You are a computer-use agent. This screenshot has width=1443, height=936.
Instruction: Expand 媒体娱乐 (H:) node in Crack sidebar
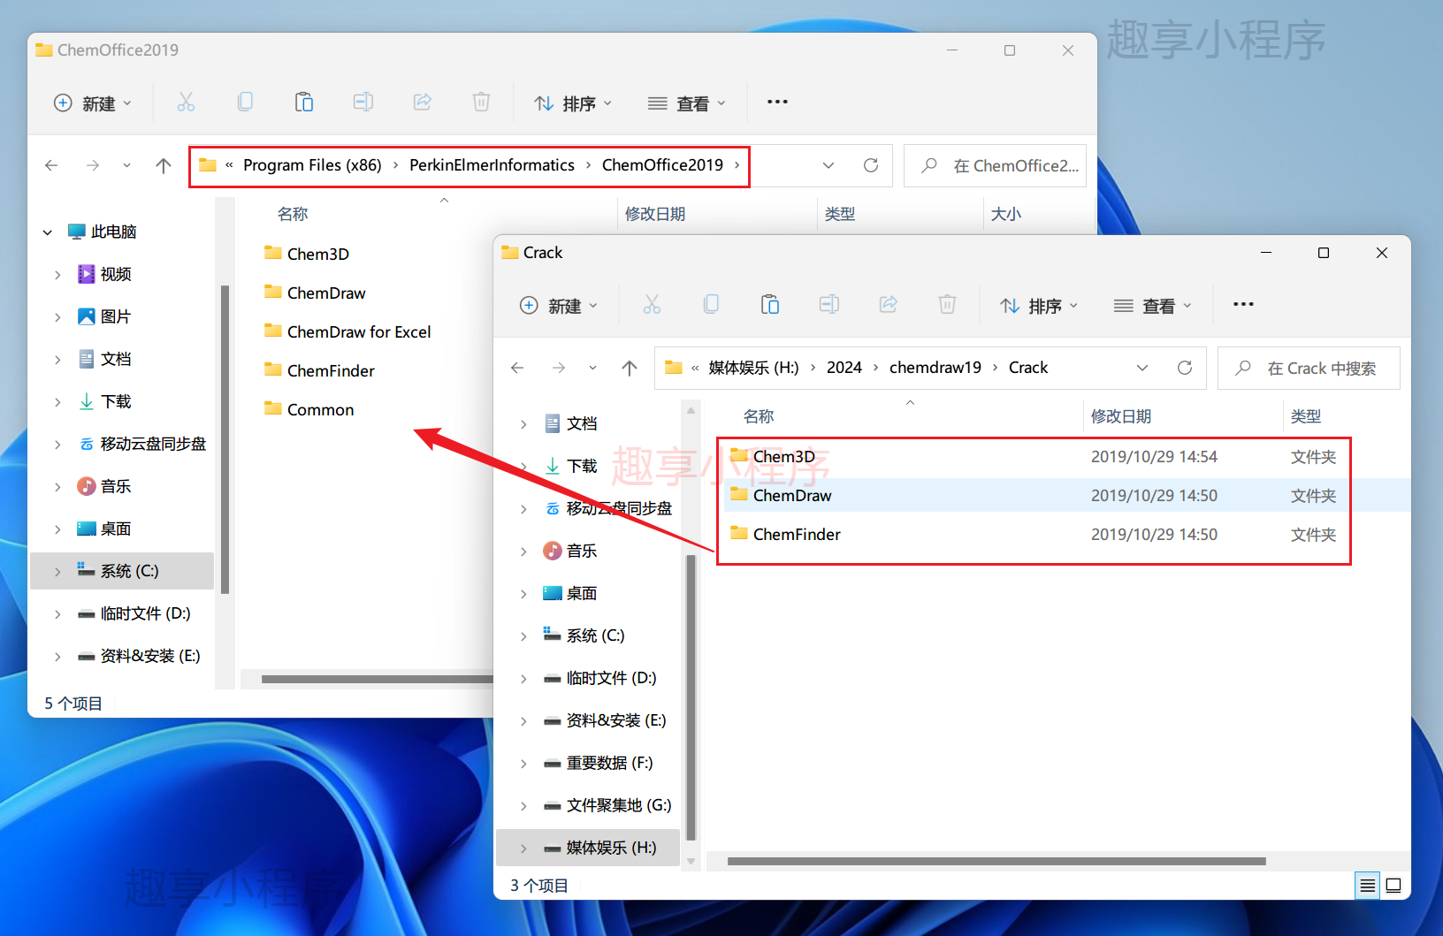pyautogui.click(x=523, y=848)
